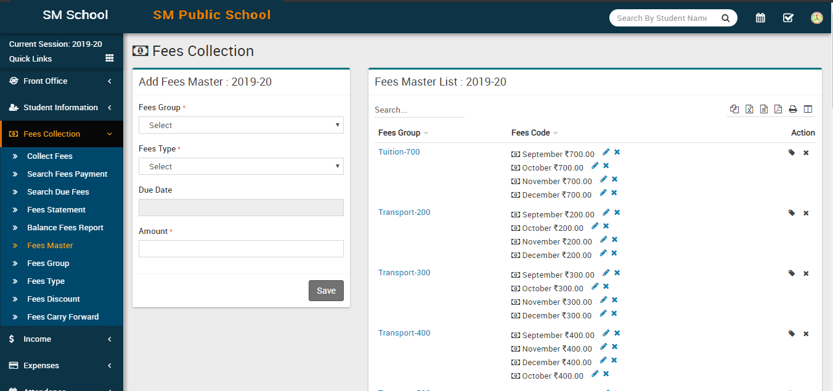Open the user profile avatar
The width and height of the screenshot is (833, 391).
tap(817, 18)
